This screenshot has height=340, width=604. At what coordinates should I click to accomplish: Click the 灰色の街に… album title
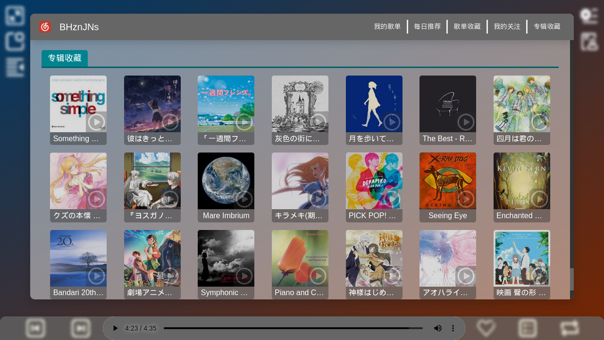[300, 139]
